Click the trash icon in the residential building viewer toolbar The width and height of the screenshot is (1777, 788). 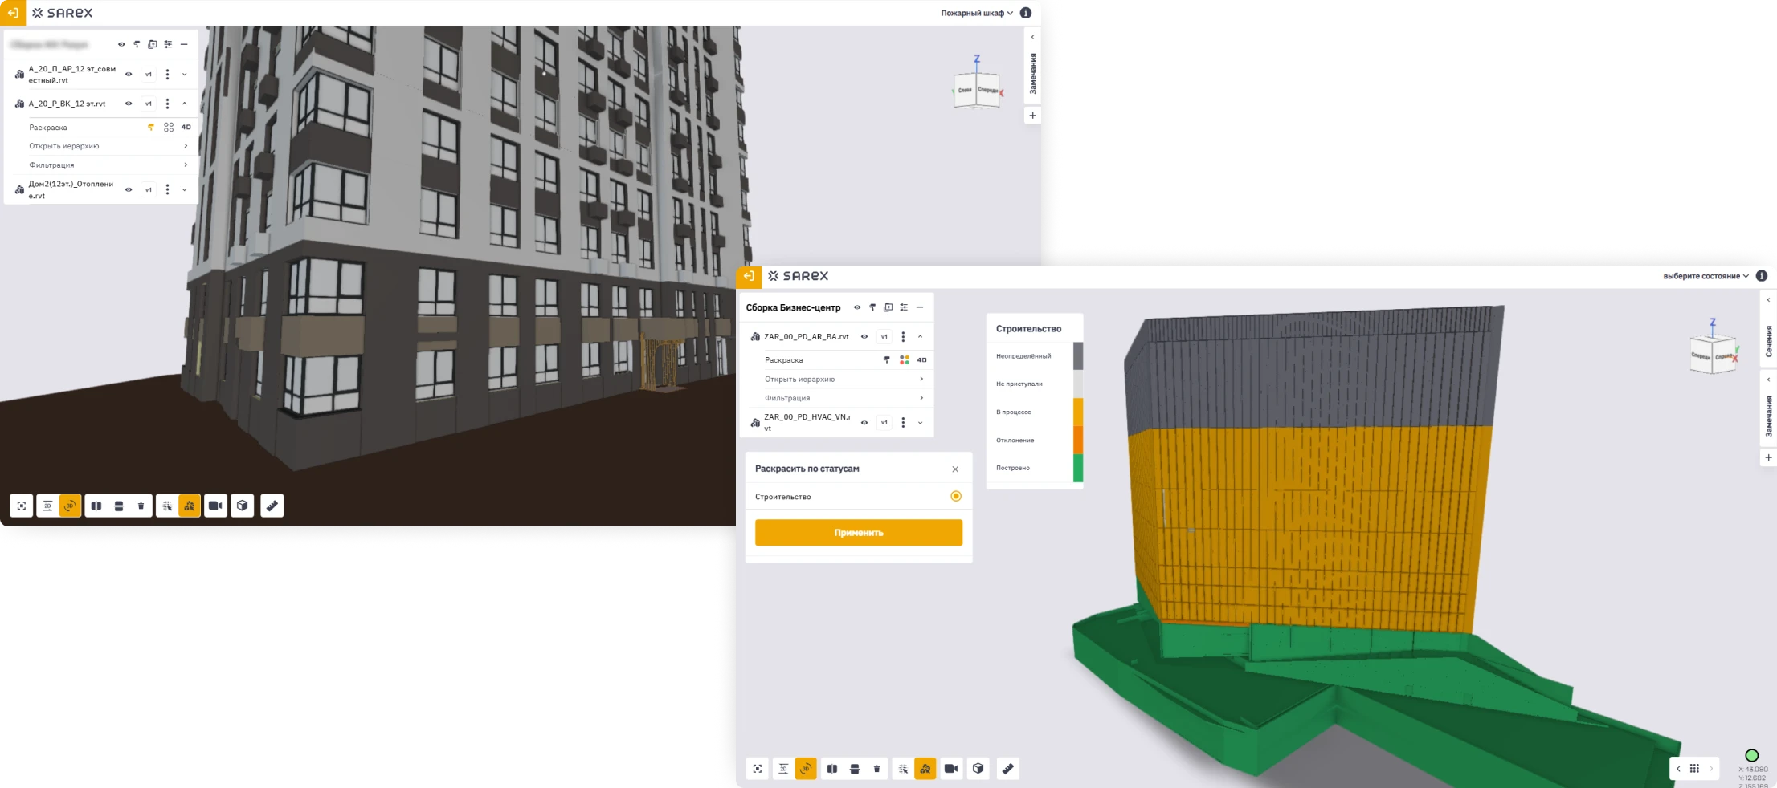tap(141, 506)
